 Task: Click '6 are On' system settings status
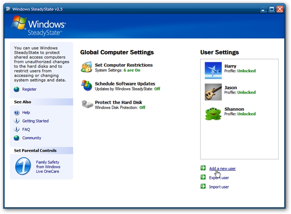(x=132, y=70)
